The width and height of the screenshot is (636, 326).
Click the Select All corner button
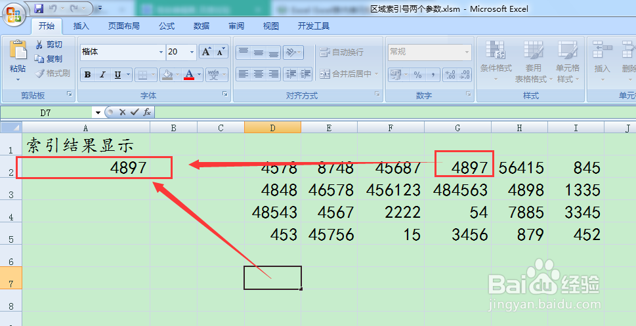pos(11,128)
